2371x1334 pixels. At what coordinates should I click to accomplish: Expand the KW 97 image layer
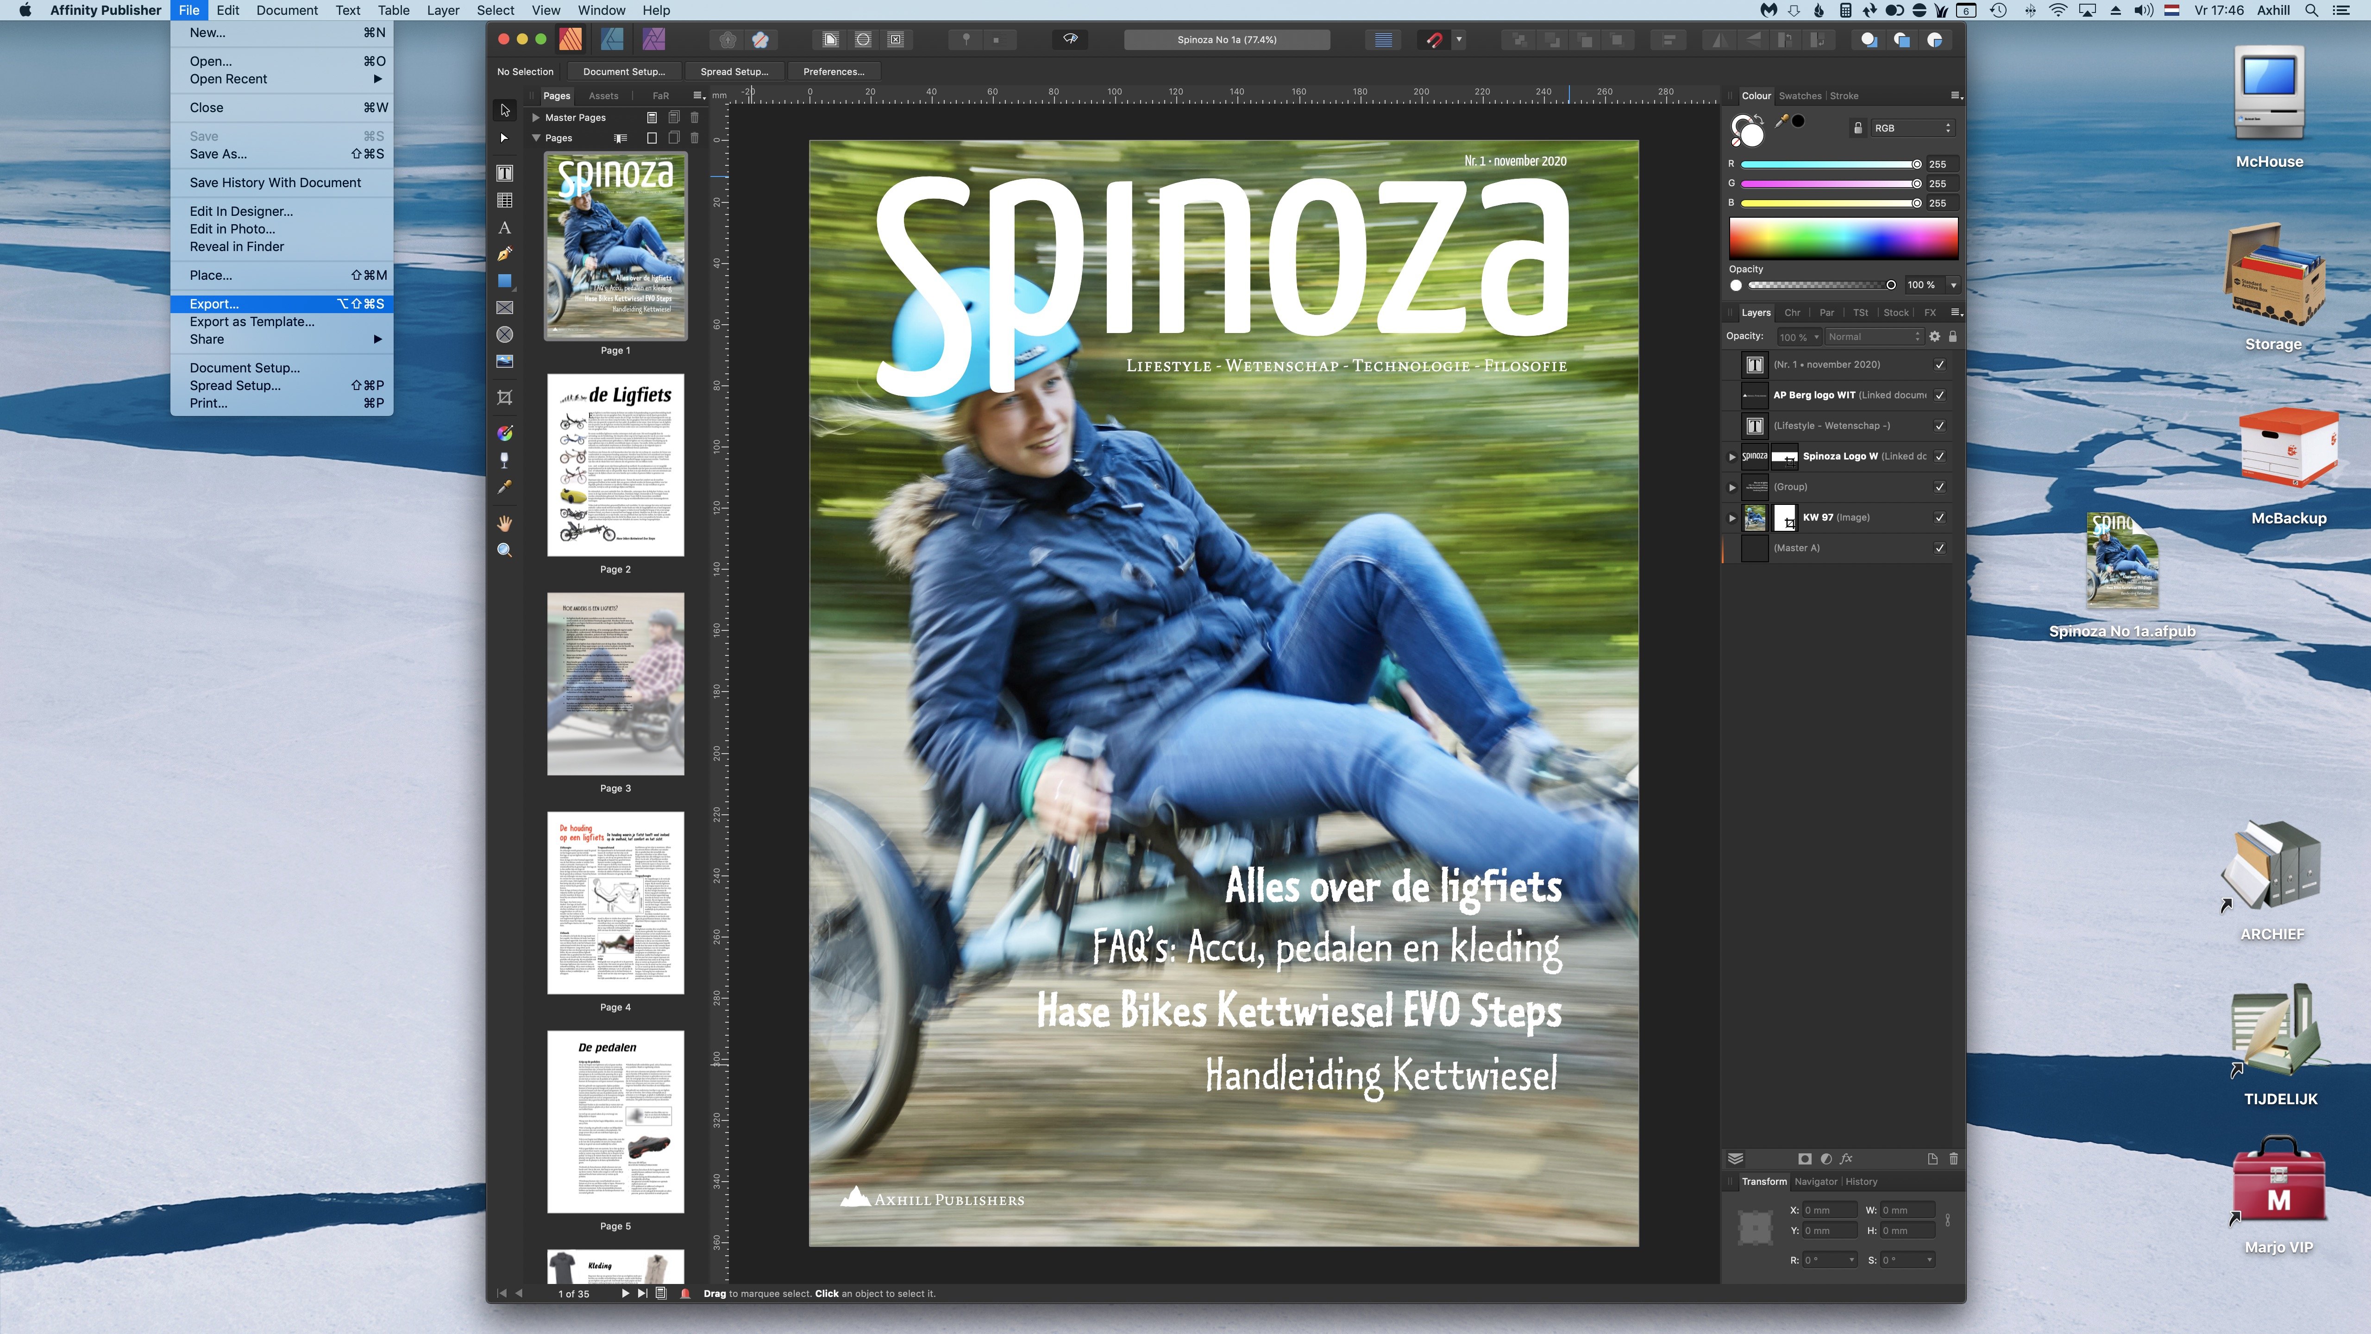point(1732,517)
